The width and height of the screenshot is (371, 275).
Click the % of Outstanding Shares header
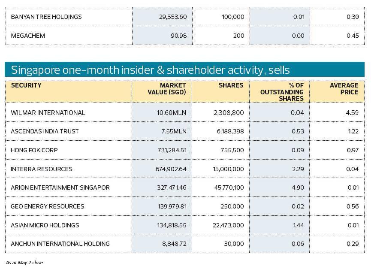tap(282, 92)
